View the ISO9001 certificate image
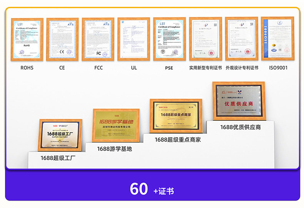304x208 pixels. tap(277, 38)
